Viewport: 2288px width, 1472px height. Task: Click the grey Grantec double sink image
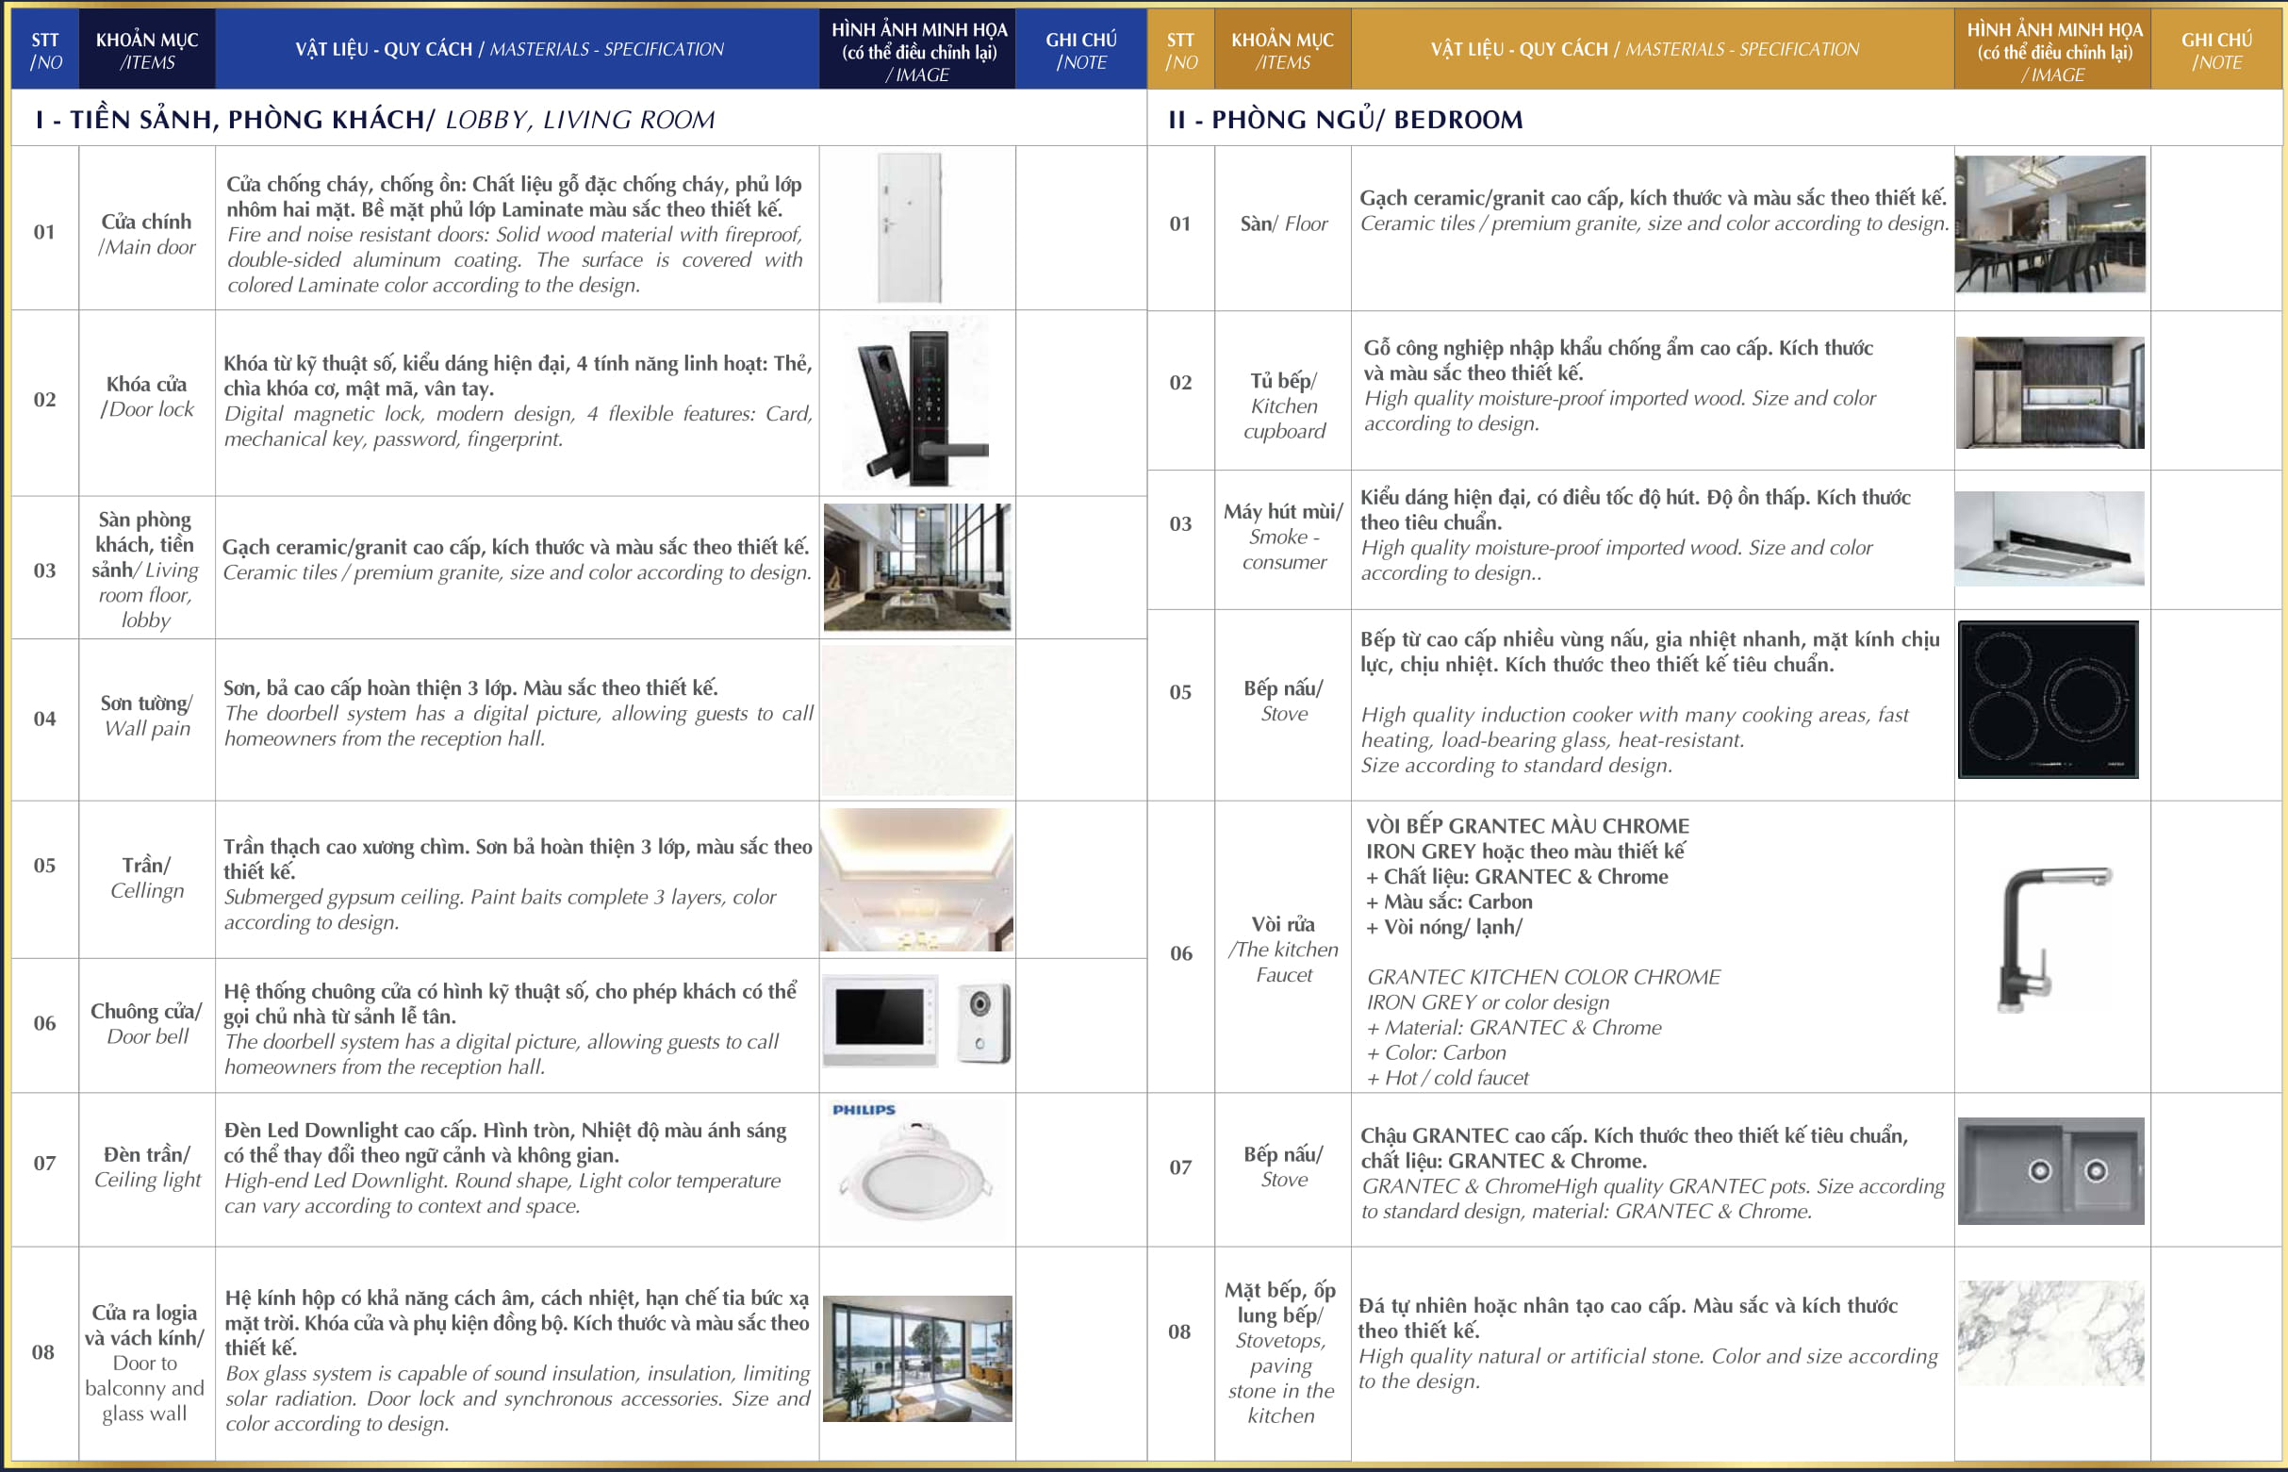(2050, 1171)
